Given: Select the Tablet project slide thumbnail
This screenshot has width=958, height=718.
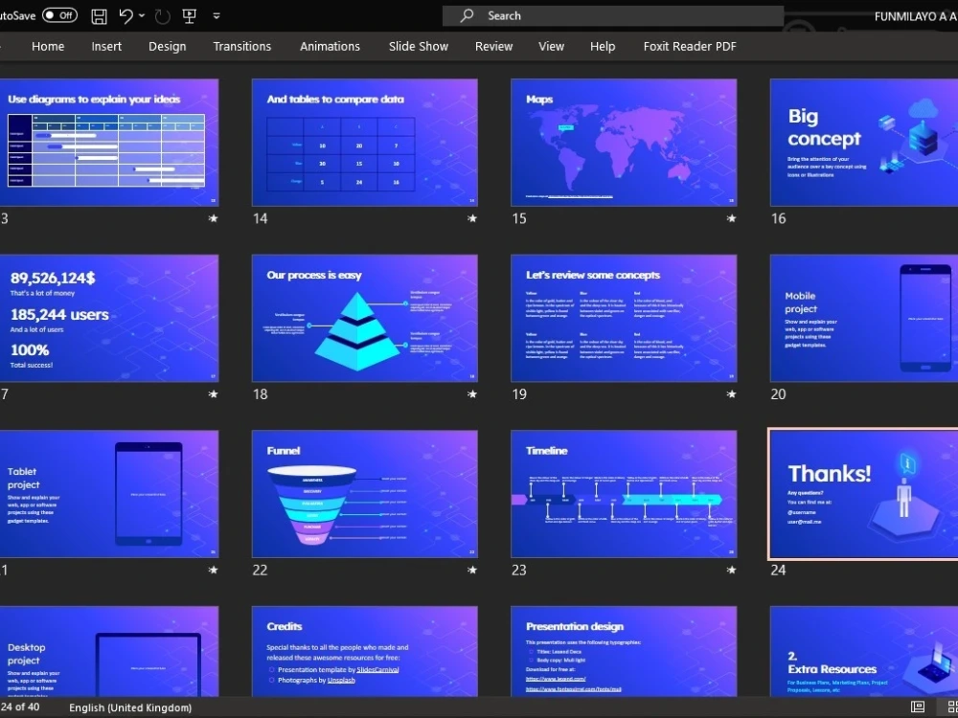Looking at the screenshot, I should (109, 494).
